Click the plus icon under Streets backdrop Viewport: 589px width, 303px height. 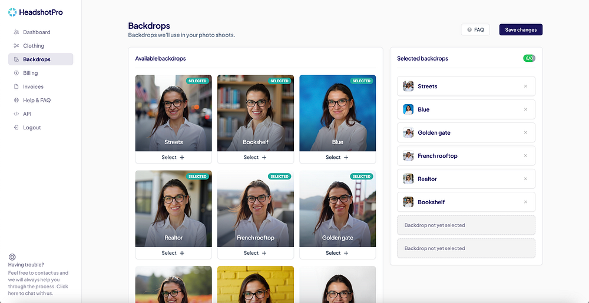point(182,158)
